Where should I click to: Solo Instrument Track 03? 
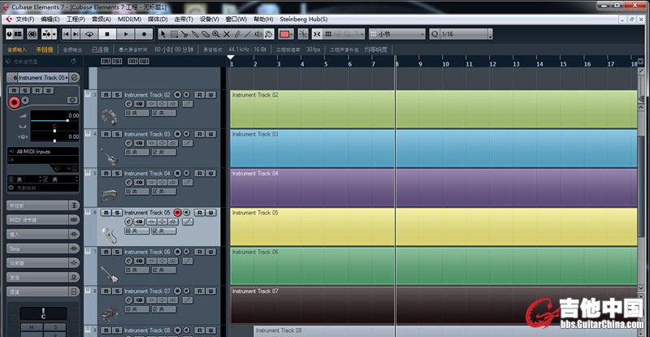point(117,134)
